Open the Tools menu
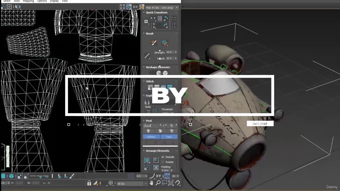The height and width of the screenshot is (191, 340). [x=17, y=1]
